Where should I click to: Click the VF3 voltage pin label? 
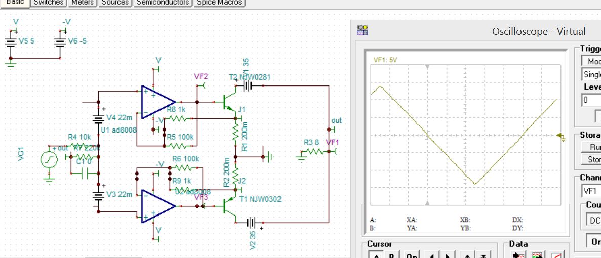(201, 197)
